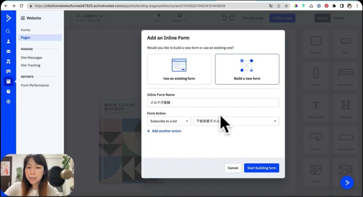Open Form Performance report
Viewport: 363px width, 197px height.
[x=35, y=85]
